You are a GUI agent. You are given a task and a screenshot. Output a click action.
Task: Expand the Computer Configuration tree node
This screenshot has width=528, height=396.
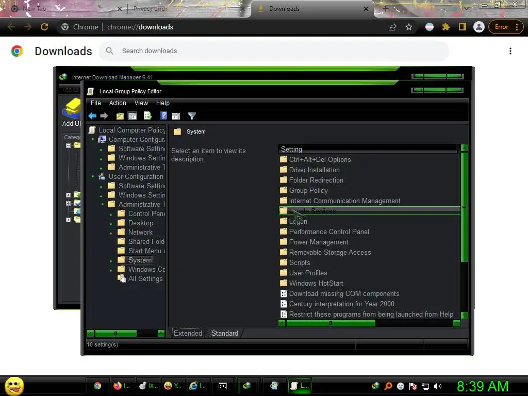tap(93, 139)
